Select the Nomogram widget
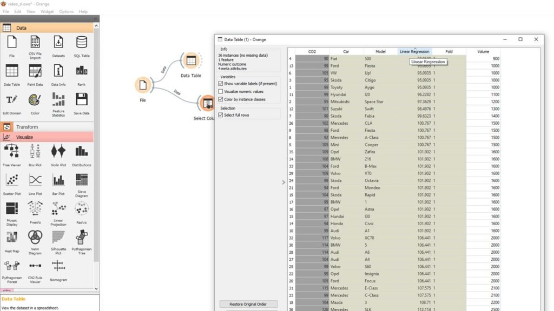 point(58,271)
